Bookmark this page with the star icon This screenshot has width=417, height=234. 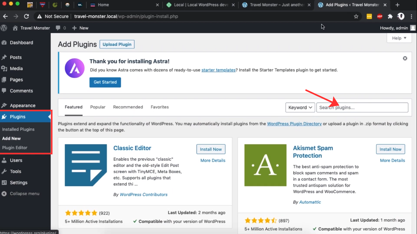356,16
